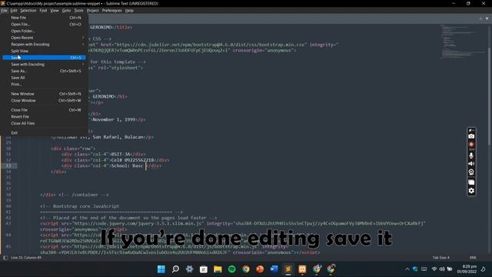Click the new tab plus icon

[x=480, y=18]
